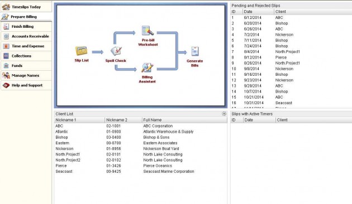The height and width of the screenshot is (204, 352).
Task: Open the Pre-bill Worksheet icon
Action: coord(148,31)
